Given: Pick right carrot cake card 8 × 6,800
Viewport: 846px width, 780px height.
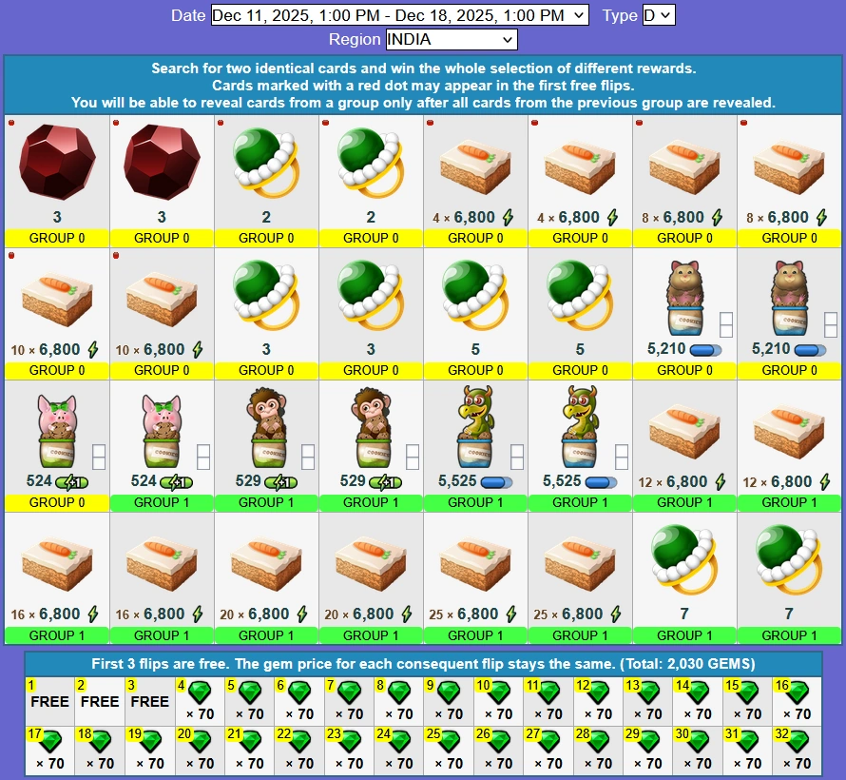Looking at the screenshot, I should [789, 181].
